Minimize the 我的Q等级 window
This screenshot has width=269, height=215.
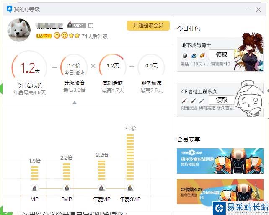tap(248, 10)
